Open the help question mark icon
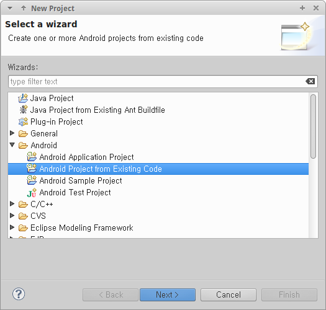The height and width of the screenshot is (310, 326). [x=19, y=294]
